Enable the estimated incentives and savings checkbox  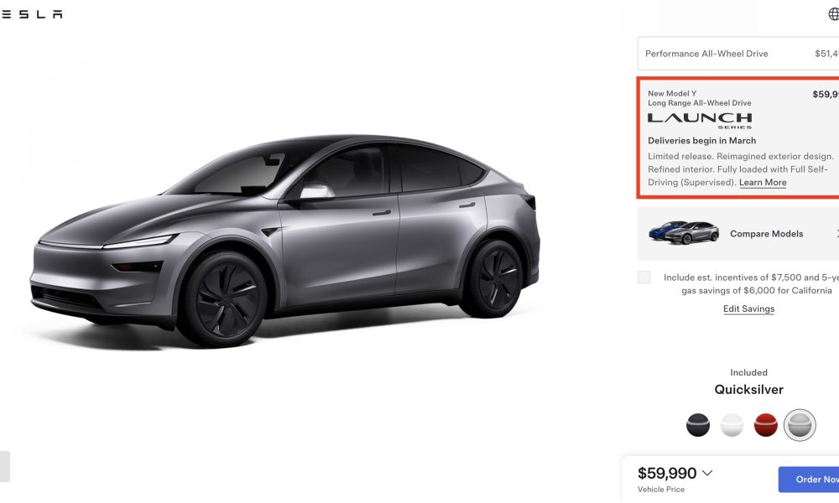tap(644, 277)
